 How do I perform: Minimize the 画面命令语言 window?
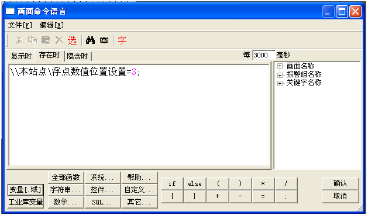pos(328,11)
